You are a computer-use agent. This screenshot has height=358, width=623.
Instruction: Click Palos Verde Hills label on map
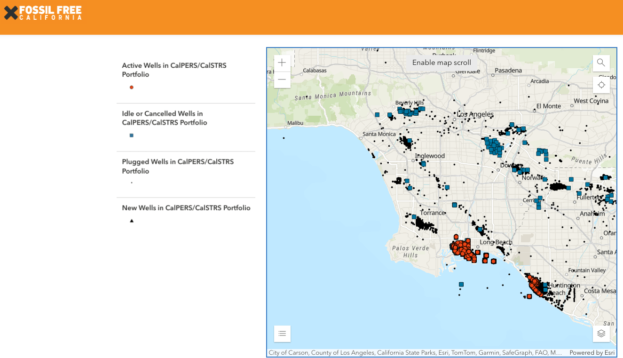[410, 252]
